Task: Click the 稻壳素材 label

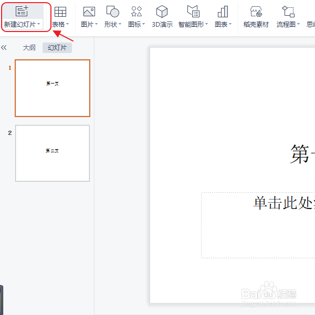Action: [x=256, y=25]
